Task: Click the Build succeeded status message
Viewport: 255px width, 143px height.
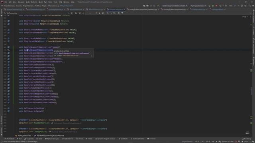Action: click(x=20, y=141)
